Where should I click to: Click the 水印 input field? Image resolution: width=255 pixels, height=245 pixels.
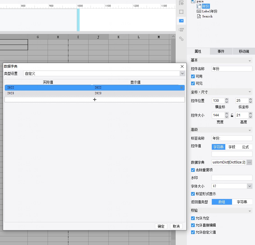[232, 178]
